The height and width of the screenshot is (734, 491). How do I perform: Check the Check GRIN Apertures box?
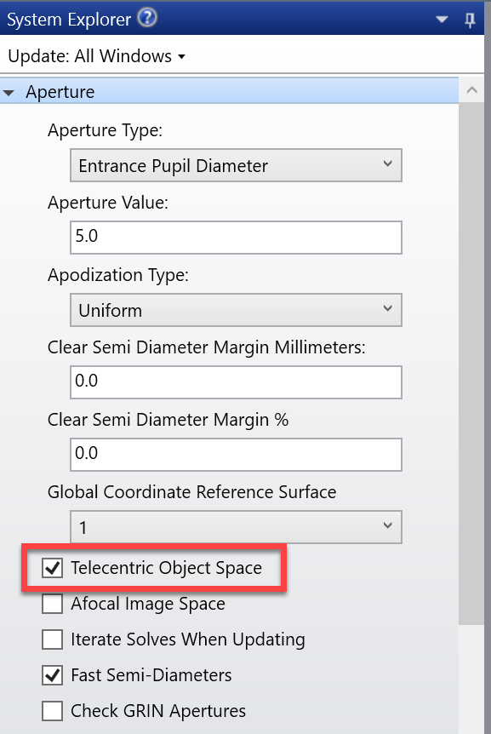pyautogui.click(x=52, y=711)
